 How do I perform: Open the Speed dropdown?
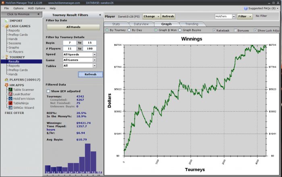(x=79, y=54)
